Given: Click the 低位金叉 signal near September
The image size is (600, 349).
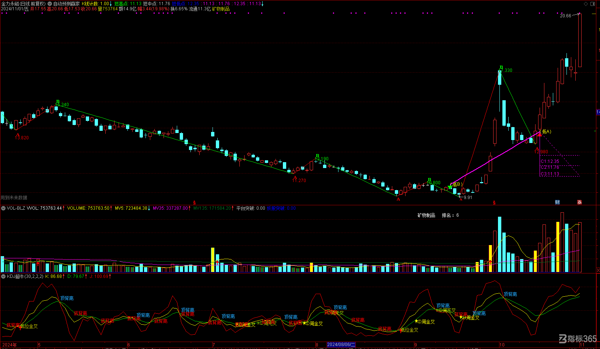Looking at the screenshot, I should (x=409, y=330).
